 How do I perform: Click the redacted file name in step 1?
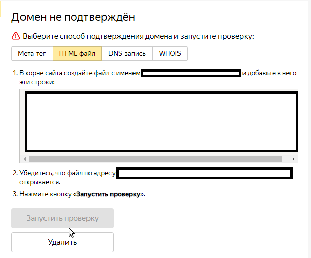[x=191, y=74]
